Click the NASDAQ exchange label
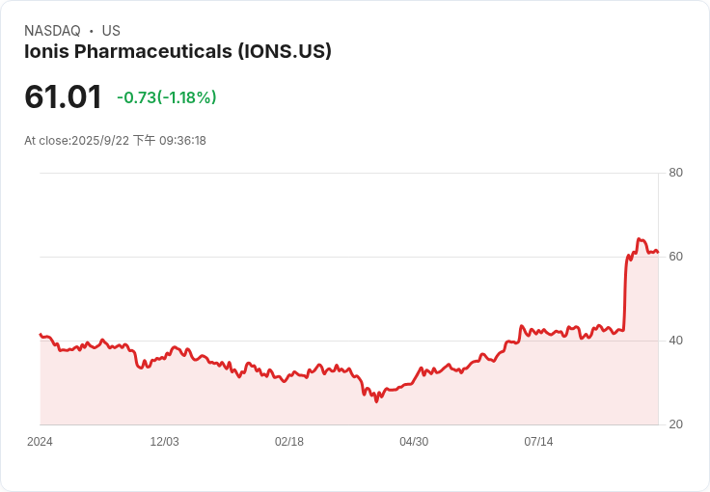The width and height of the screenshot is (710, 492). (x=52, y=31)
